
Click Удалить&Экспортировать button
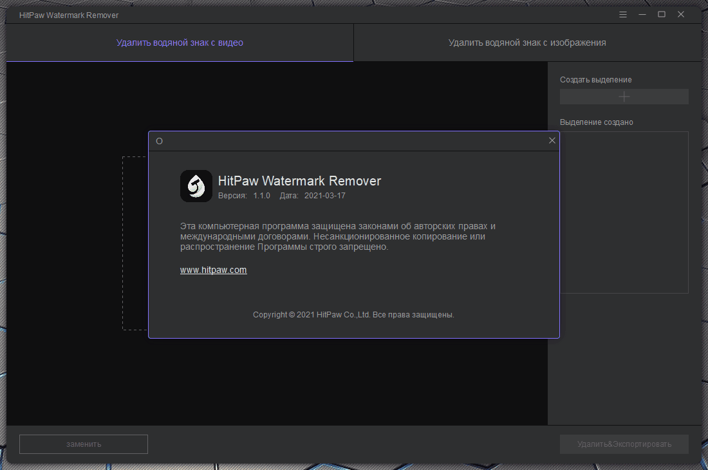pos(624,444)
